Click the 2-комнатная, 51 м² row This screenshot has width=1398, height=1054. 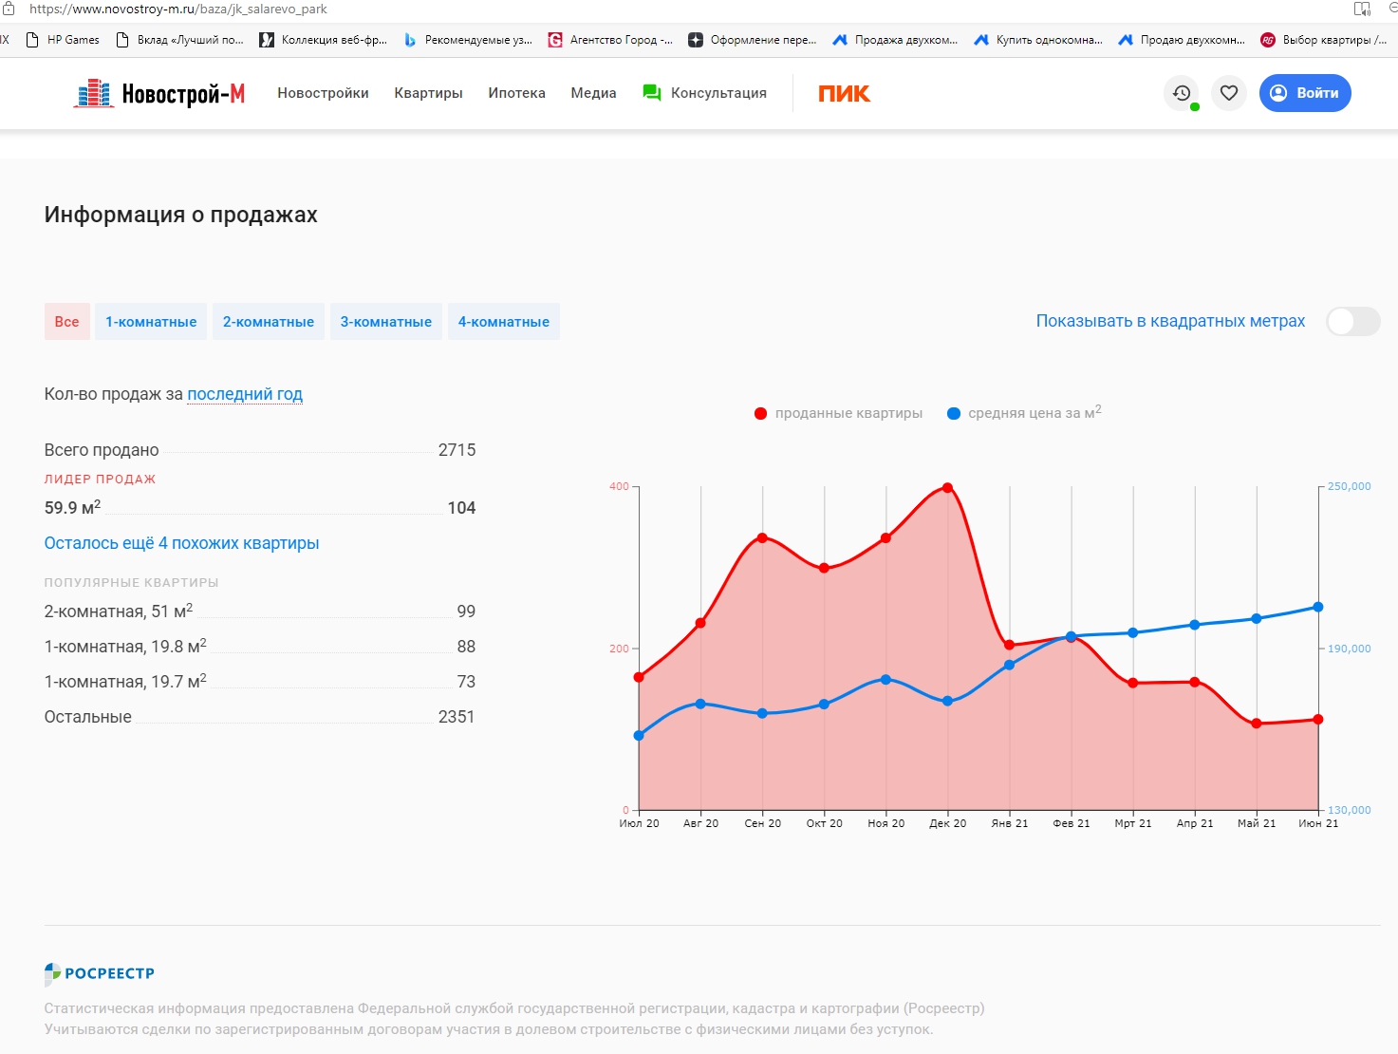pos(260,611)
